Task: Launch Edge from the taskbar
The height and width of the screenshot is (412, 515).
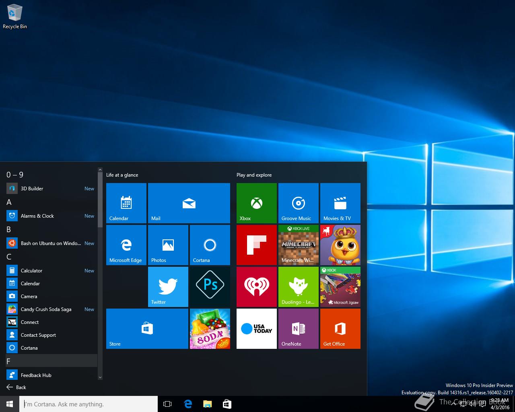Action: point(187,404)
